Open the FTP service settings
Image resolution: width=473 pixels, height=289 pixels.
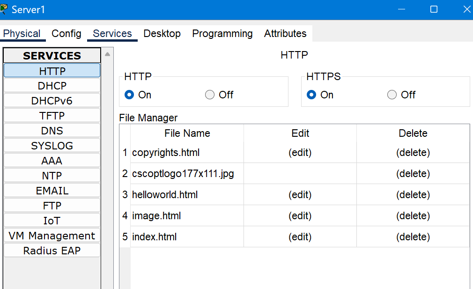point(52,206)
